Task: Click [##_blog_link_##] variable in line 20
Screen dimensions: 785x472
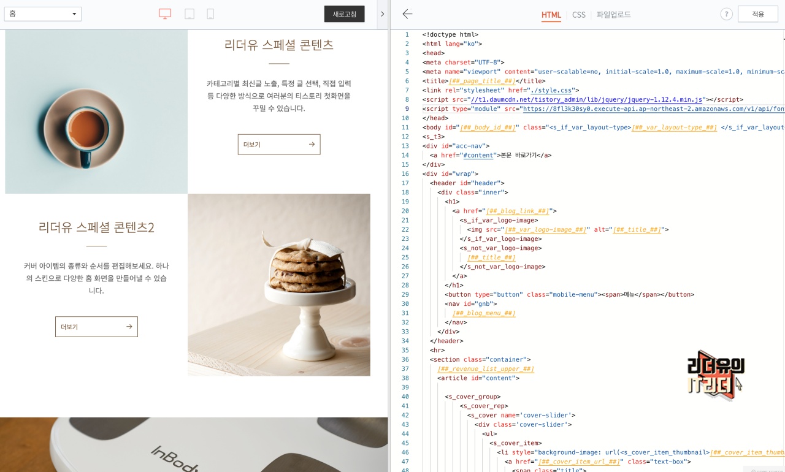Action: pos(518,211)
